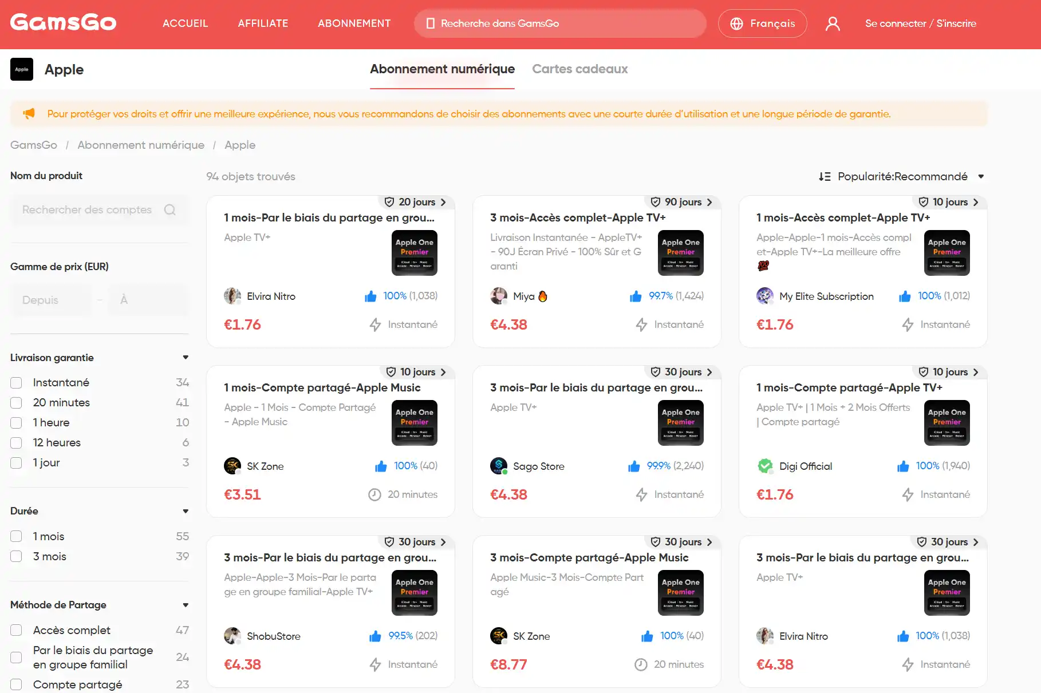The image size is (1041, 693).
Task: Click the globe language icon
Action: pyautogui.click(x=736, y=23)
